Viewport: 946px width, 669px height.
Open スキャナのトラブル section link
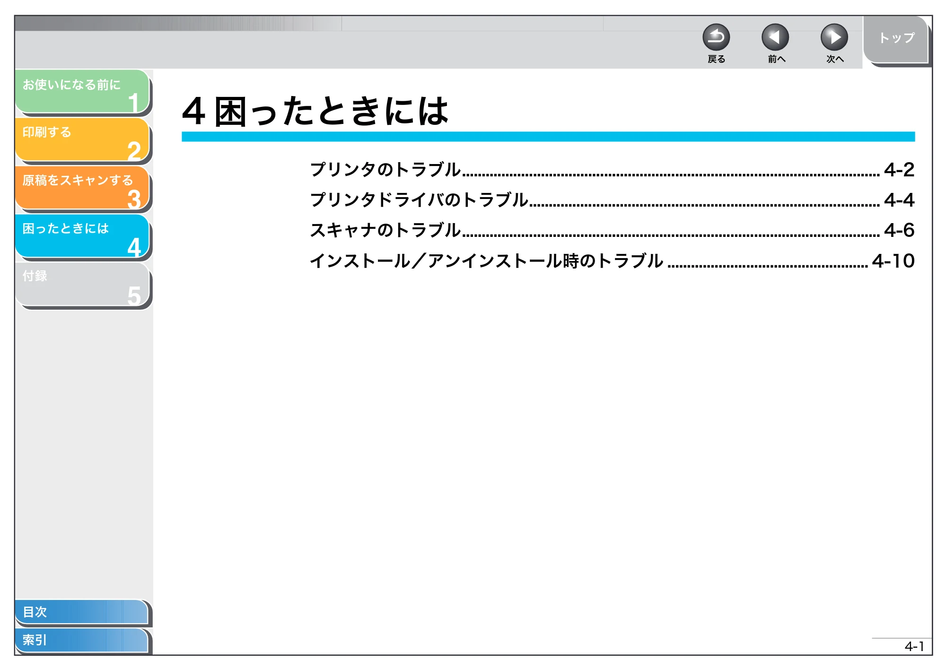pyautogui.click(x=385, y=230)
